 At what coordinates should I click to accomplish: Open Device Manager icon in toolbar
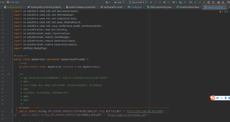(x=223, y=2)
